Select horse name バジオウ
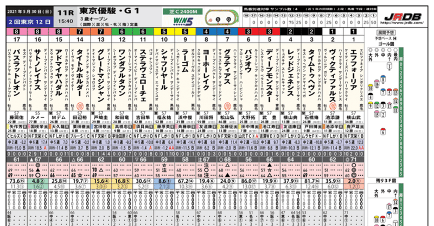The width and height of the screenshot is (434, 226). [248, 61]
